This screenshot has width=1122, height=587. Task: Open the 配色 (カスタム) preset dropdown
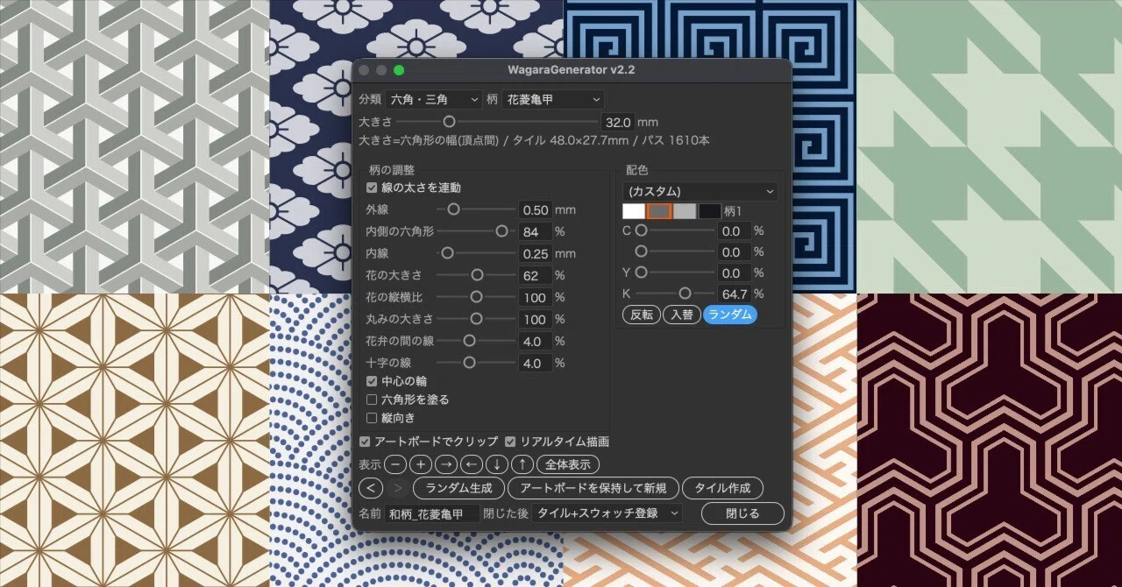(699, 191)
